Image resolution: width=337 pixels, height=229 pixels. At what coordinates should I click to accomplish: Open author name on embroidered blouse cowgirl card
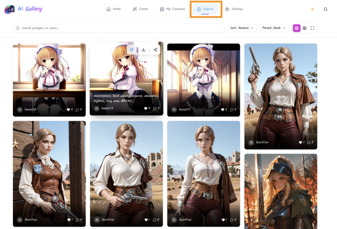[x=185, y=220]
